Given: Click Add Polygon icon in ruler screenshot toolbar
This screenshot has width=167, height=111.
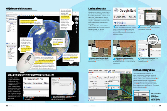Looking at the screenshot, I should pos(116,72).
